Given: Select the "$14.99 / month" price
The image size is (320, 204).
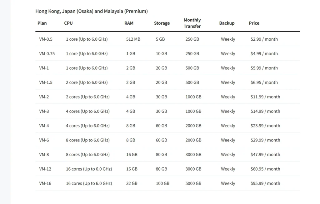Looking at the screenshot, I should click(266, 112).
